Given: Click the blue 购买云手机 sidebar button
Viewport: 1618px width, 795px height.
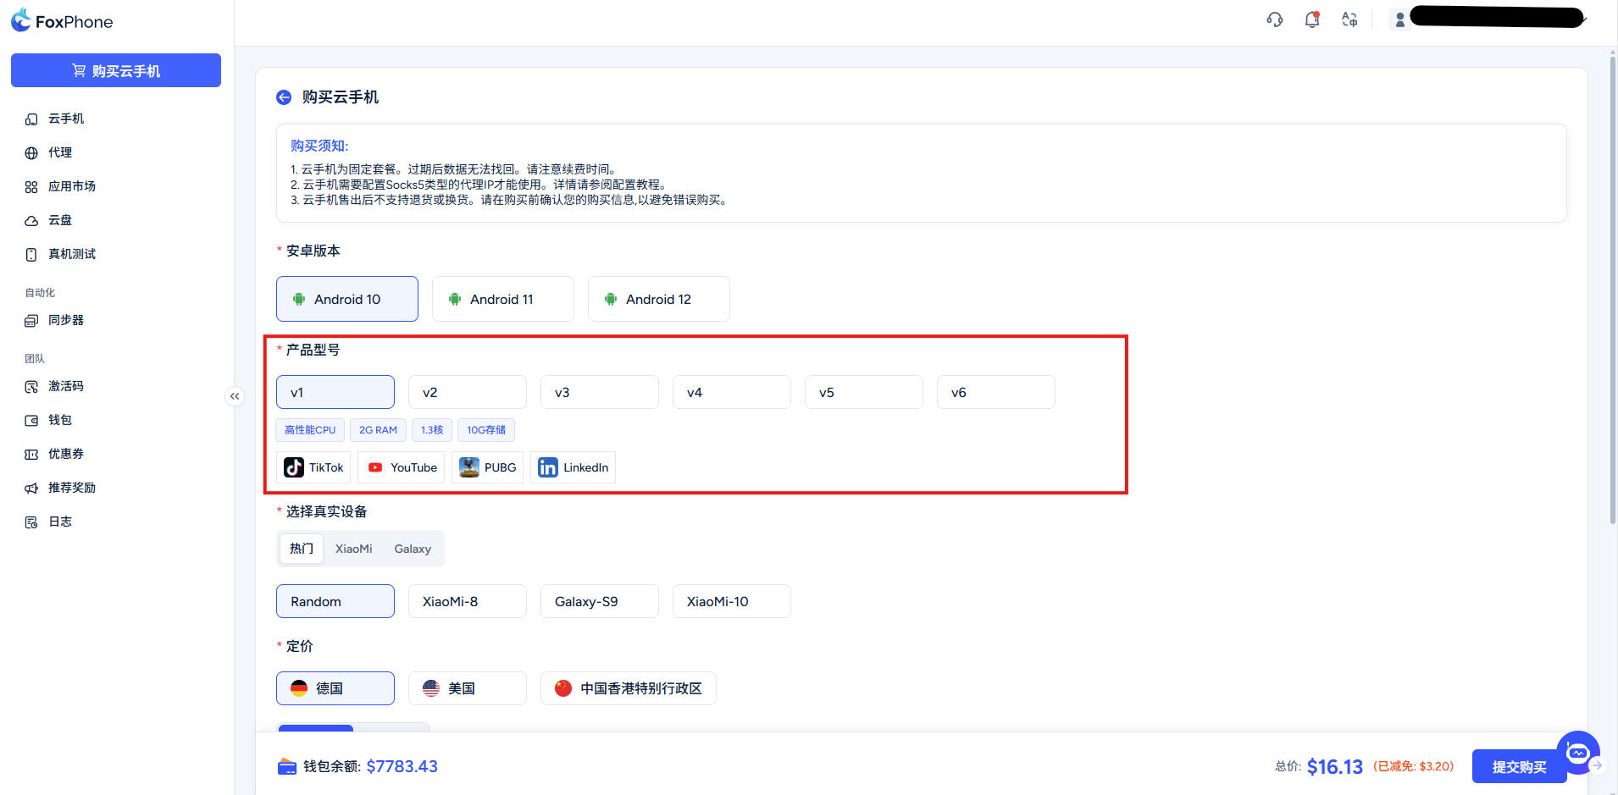Looking at the screenshot, I should pos(116,70).
